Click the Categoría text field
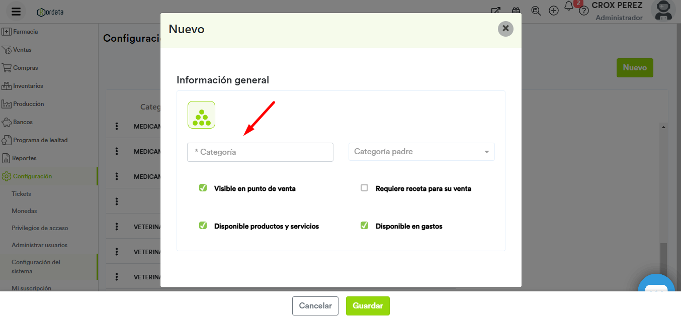 pos(260,152)
